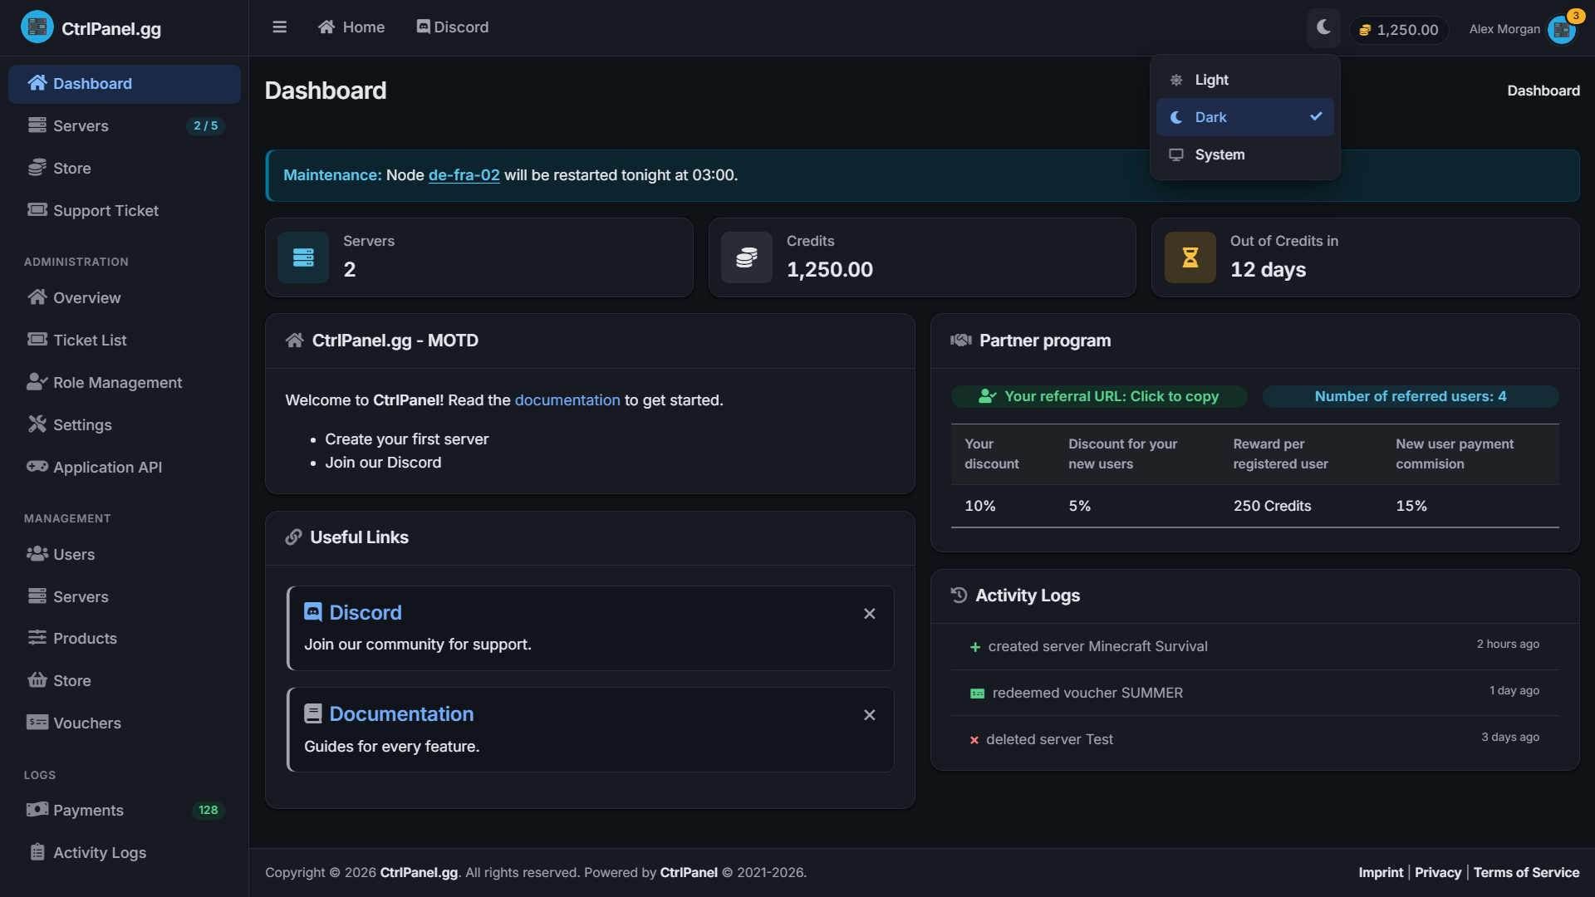The width and height of the screenshot is (1595, 897).
Task: Open Products in the sidebar
Action: coord(125,639)
